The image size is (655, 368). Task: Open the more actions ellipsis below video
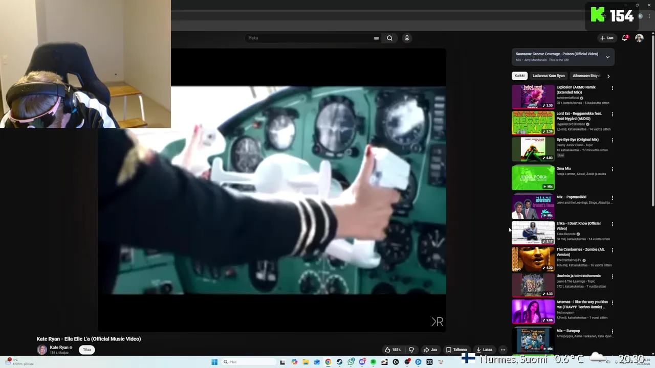(503, 350)
